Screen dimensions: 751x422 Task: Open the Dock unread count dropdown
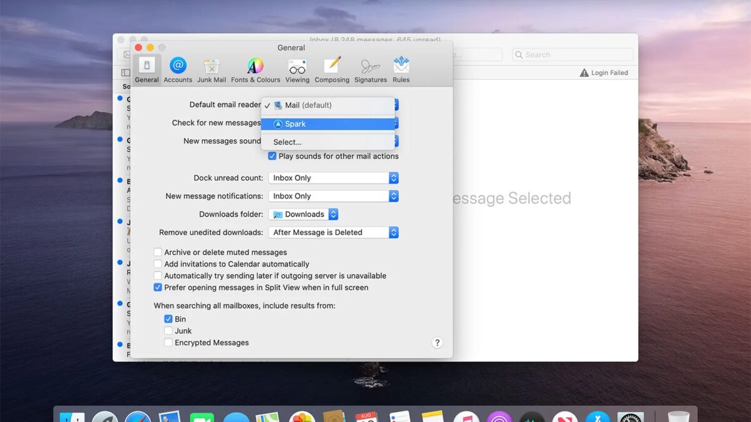333,178
